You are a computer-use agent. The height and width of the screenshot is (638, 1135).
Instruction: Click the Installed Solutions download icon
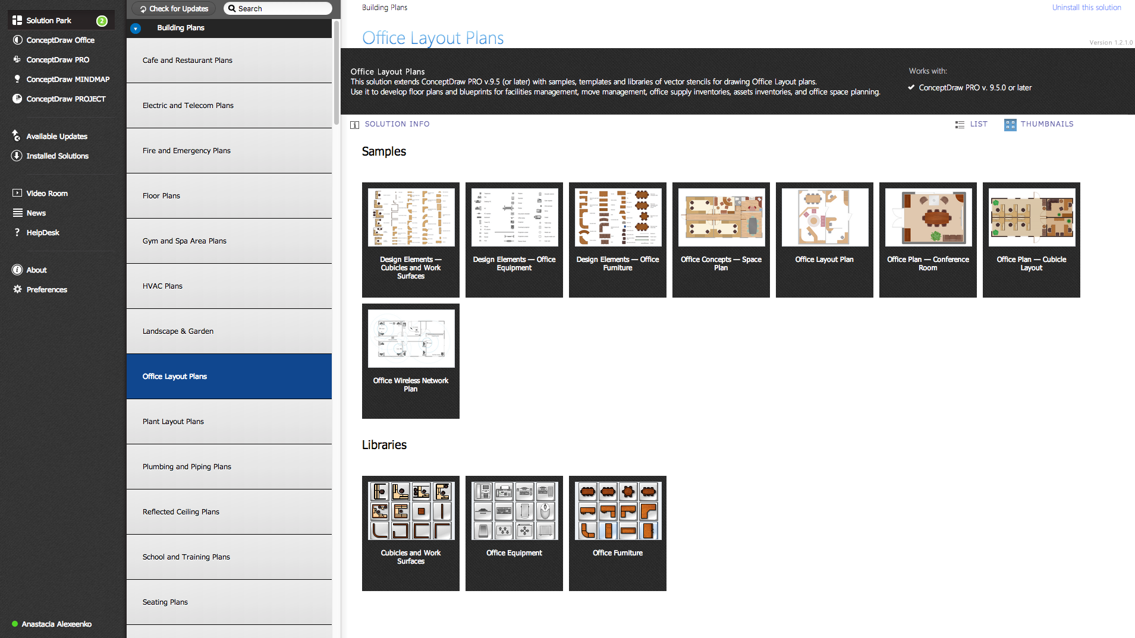pyautogui.click(x=17, y=156)
